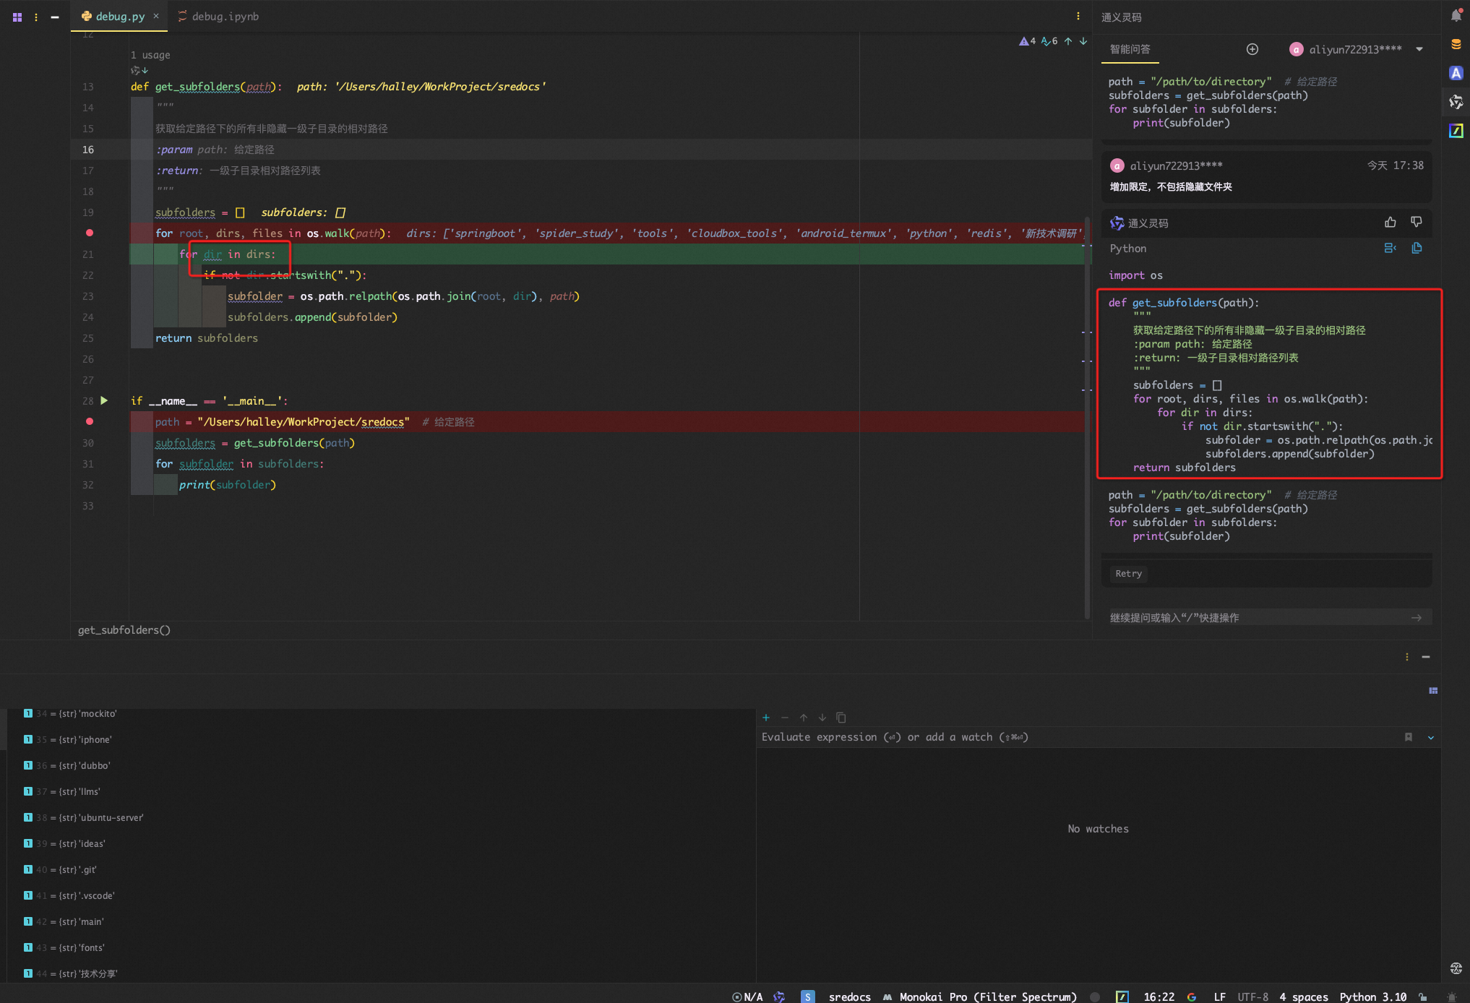This screenshot has width=1470, height=1003.
Task: Add a new watch with the plus icon
Action: pyautogui.click(x=766, y=718)
